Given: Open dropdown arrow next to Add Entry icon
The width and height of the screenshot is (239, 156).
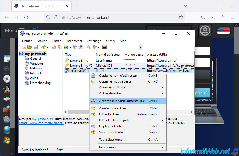Looking at the screenshot, I should 48,48.
